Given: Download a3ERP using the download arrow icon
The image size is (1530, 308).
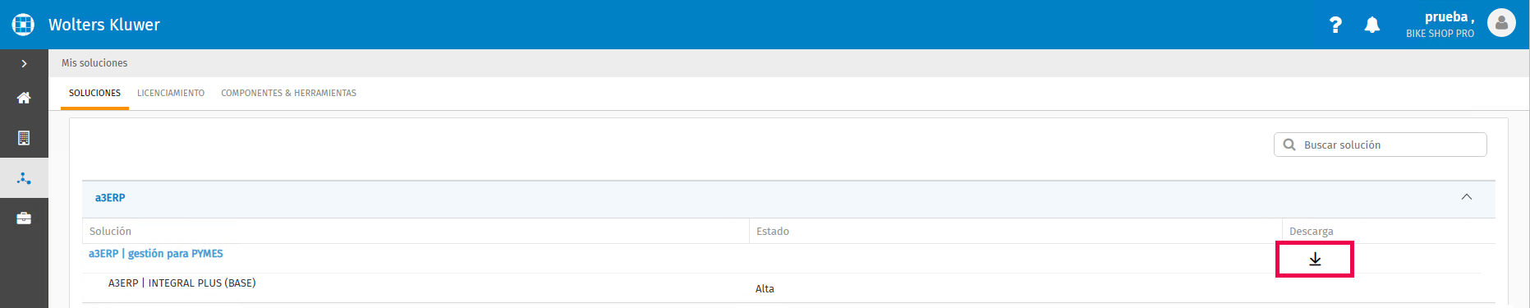Looking at the screenshot, I should pyautogui.click(x=1315, y=259).
